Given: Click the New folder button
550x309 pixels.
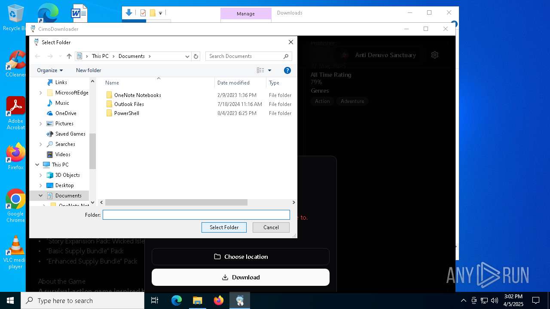Looking at the screenshot, I should click(x=89, y=70).
